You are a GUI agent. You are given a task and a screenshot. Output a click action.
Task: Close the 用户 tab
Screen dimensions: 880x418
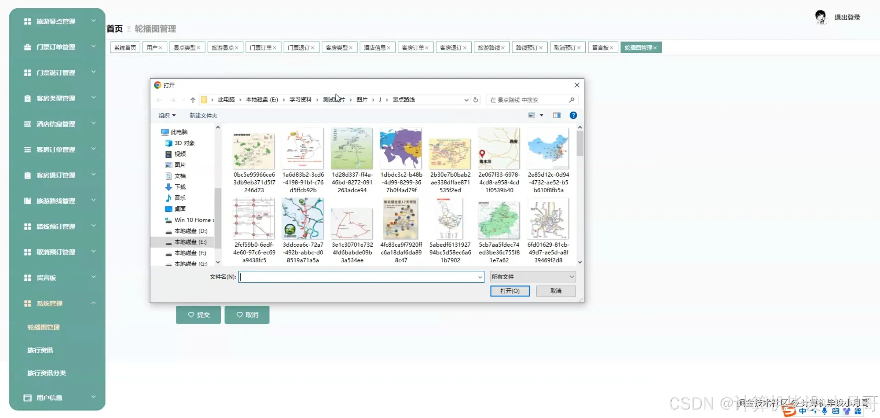(x=161, y=48)
